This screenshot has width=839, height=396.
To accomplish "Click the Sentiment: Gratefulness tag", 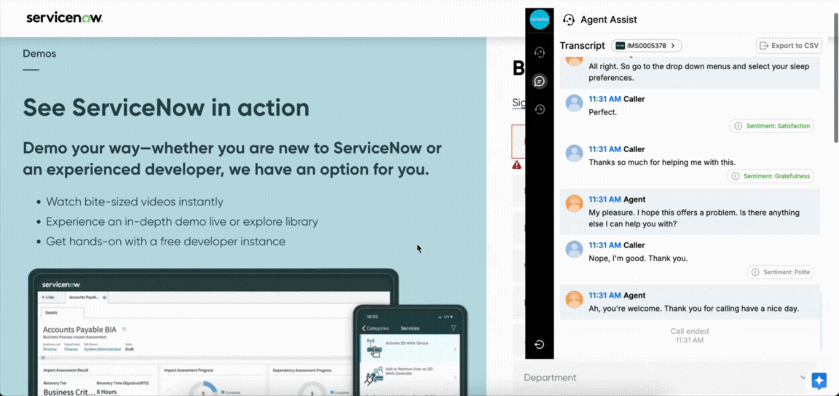I will 770,176.
